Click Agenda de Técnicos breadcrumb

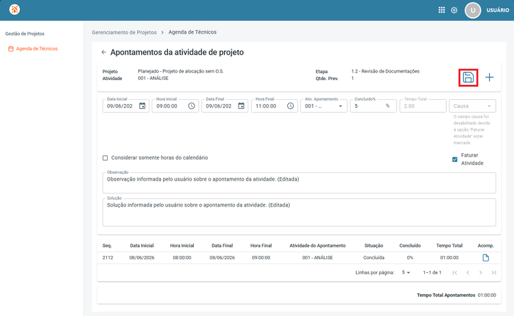point(193,32)
